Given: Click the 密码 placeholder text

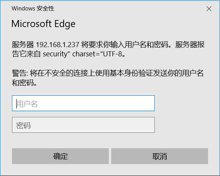Looking at the screenshot, I should coord(23,125).
